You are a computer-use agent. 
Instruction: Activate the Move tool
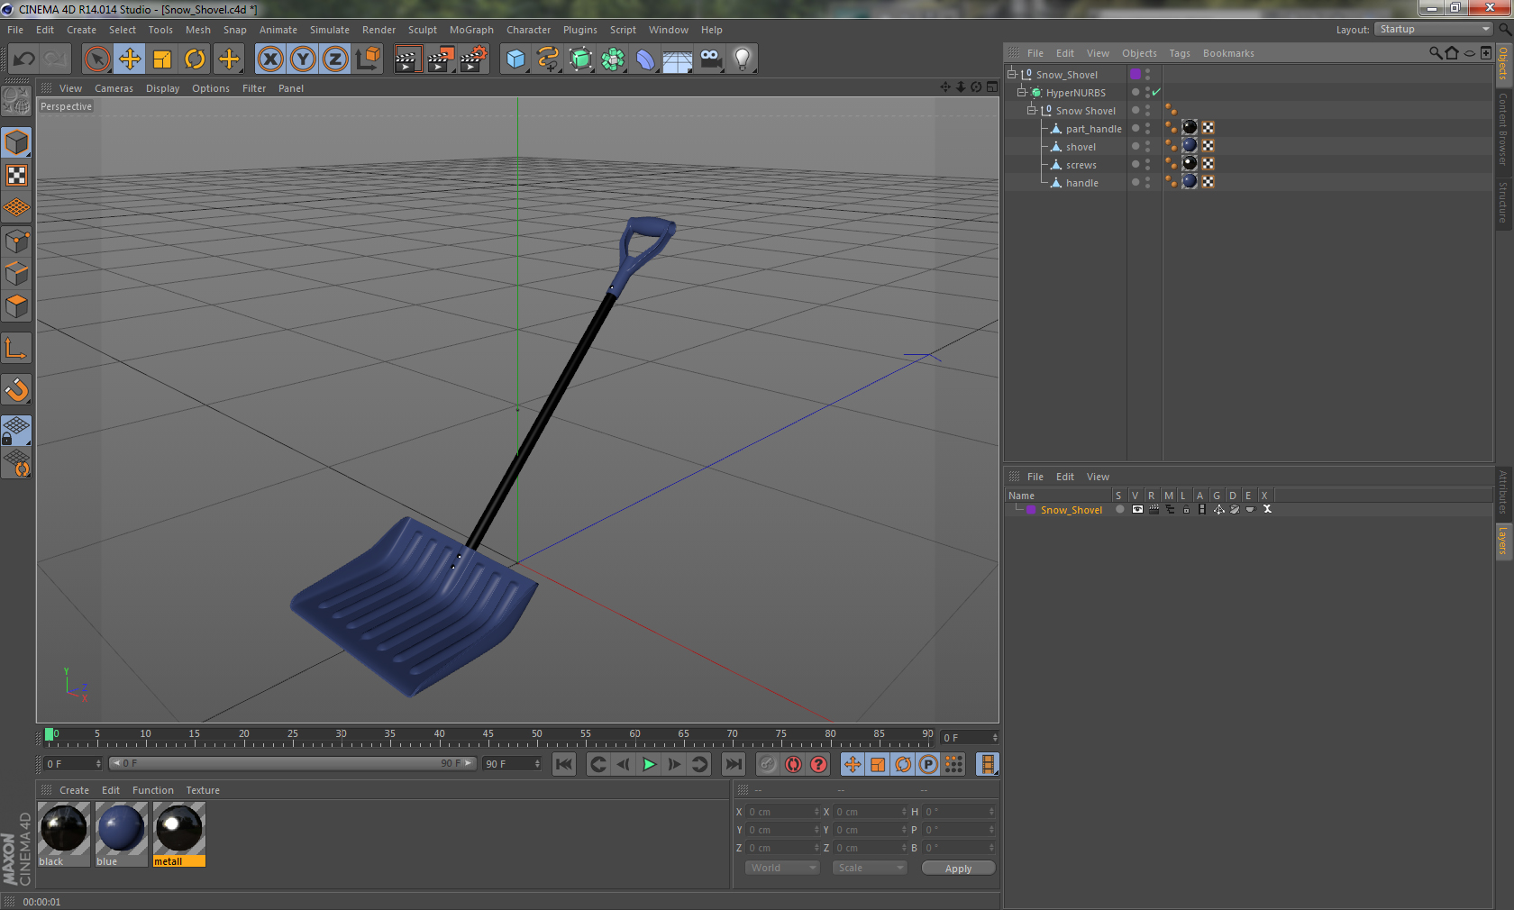point(130,59)
